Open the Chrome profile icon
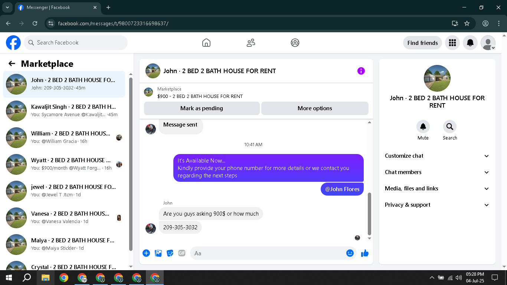This screenshot has height=285, width=507. (x=485, y=23)
